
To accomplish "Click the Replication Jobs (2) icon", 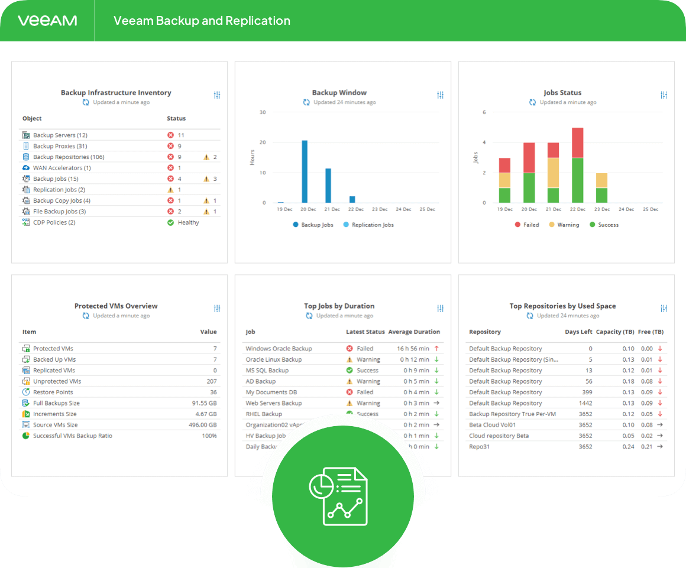I will tap(26, 190).
